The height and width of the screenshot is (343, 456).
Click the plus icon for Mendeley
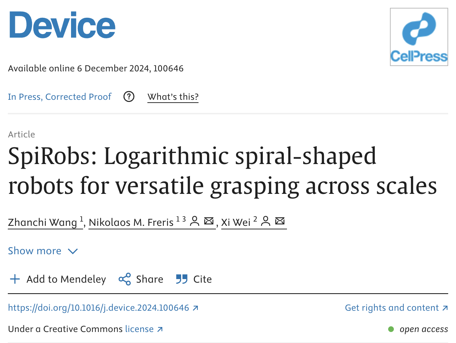[x=15, y=279]
